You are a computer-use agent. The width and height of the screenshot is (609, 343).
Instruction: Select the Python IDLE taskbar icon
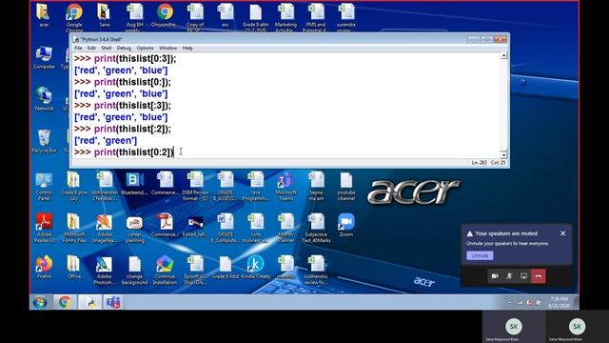click(91, 302)
